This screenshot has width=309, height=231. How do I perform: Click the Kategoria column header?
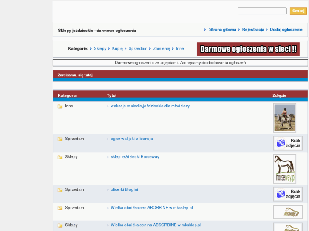(x=67, y=95)
